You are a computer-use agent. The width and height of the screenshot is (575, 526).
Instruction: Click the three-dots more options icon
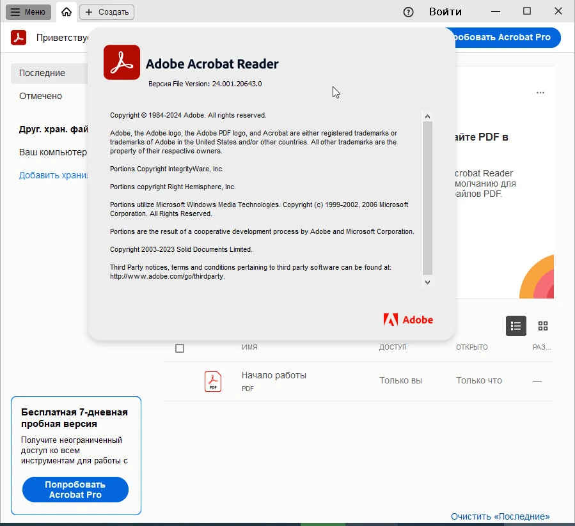click(x=540, y=93)
